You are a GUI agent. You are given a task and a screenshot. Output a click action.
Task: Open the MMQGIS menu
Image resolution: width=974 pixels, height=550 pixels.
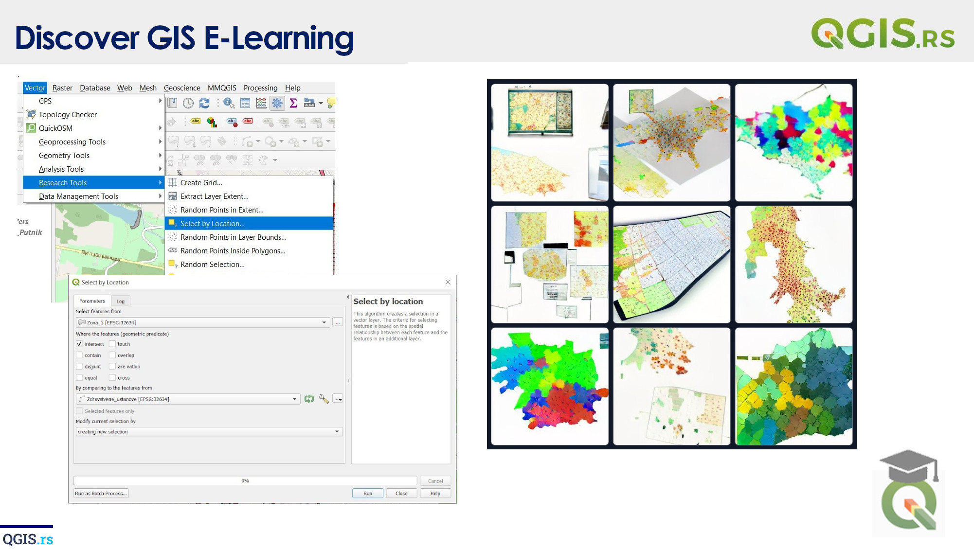(222, 88)
